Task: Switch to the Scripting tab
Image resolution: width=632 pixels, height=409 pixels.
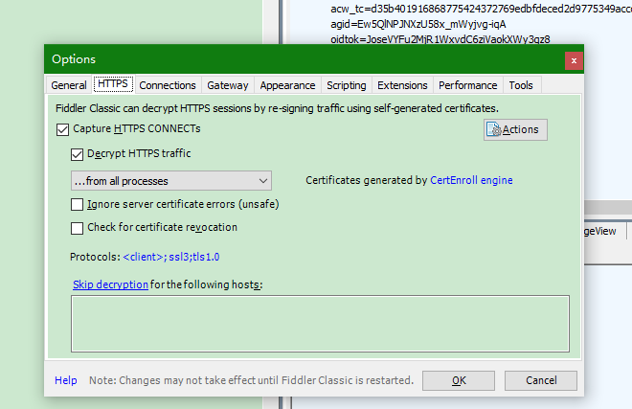Action: click(x=347, y=85)
